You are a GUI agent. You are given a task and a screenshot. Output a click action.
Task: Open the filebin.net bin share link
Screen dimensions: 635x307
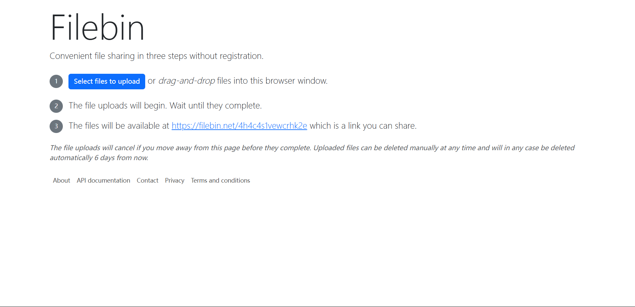(239, 126)
